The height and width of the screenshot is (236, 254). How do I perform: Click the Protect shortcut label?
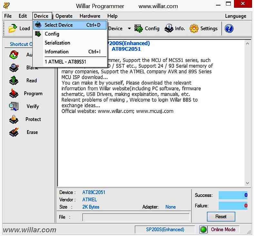33,119
